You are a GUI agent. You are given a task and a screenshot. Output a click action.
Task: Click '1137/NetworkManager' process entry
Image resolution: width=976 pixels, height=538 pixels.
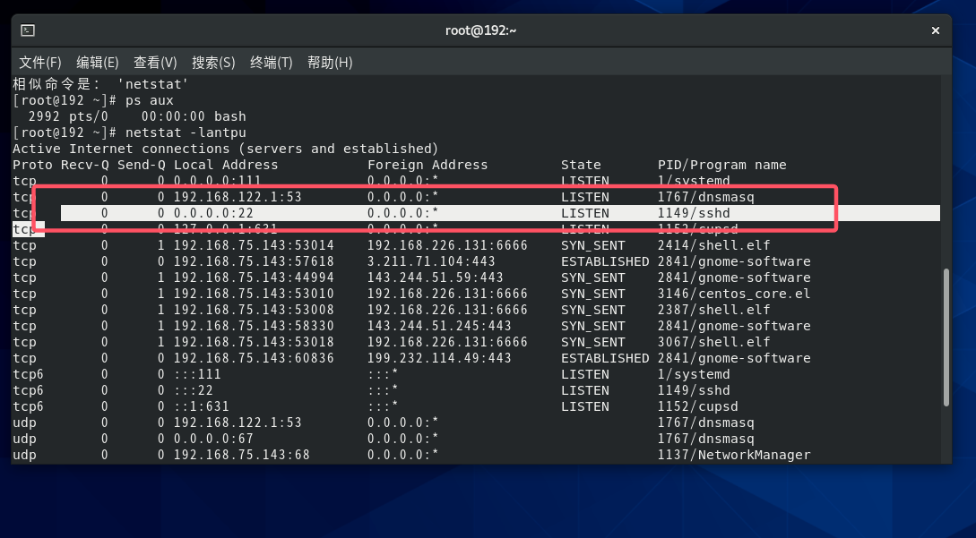tap(735, 456)
